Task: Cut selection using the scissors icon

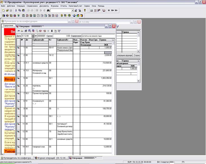Action: point(16,10)
